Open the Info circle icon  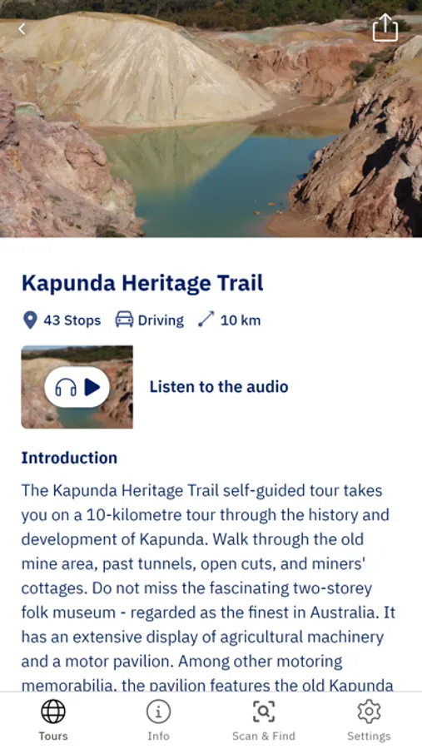(x=158, y=712)
